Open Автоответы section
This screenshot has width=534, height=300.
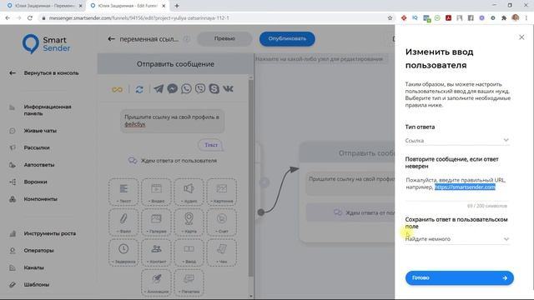coord(39,165)
